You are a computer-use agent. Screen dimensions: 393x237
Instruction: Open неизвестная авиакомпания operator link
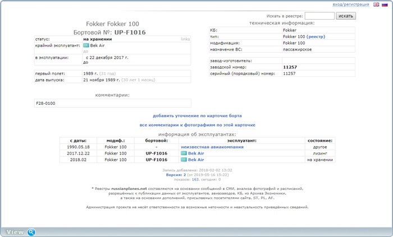pyautogui.click(x=212, y=147)
